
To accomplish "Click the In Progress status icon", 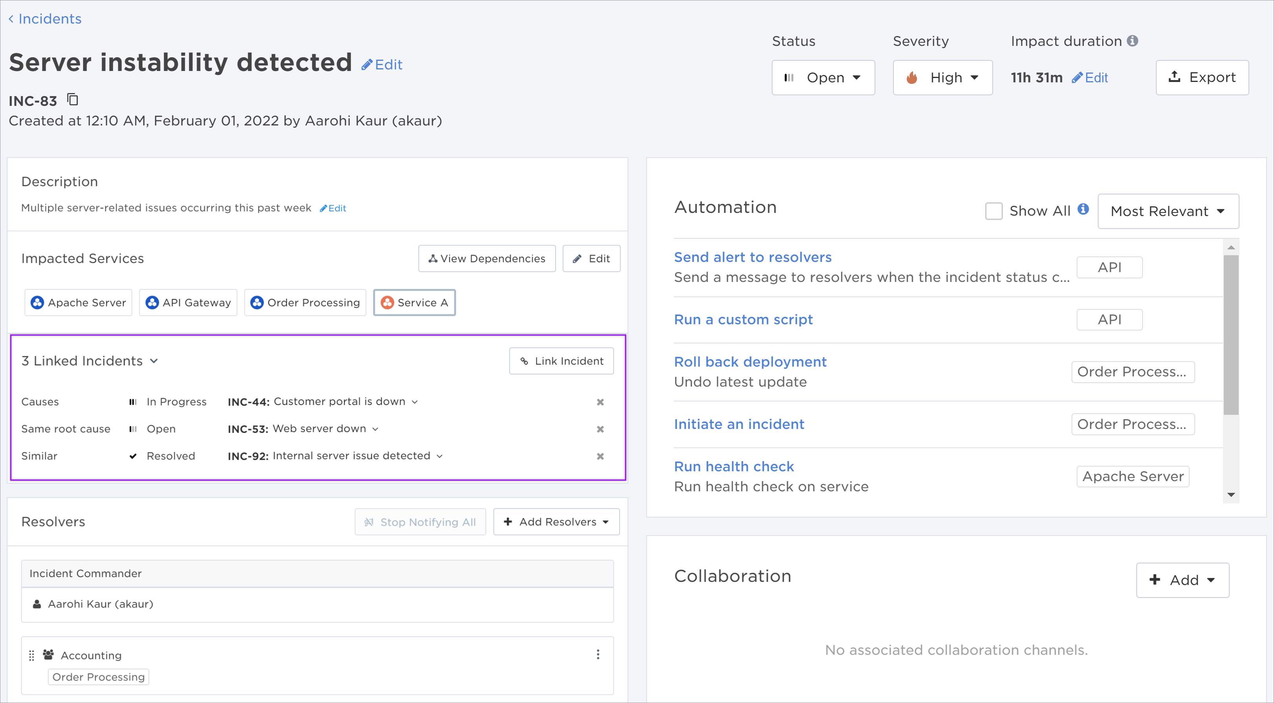I will (133, 402).
